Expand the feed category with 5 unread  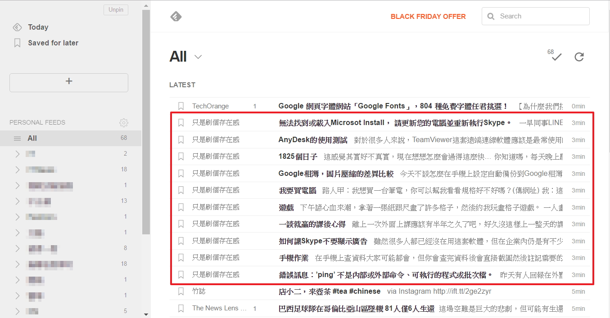coord(17,311)
